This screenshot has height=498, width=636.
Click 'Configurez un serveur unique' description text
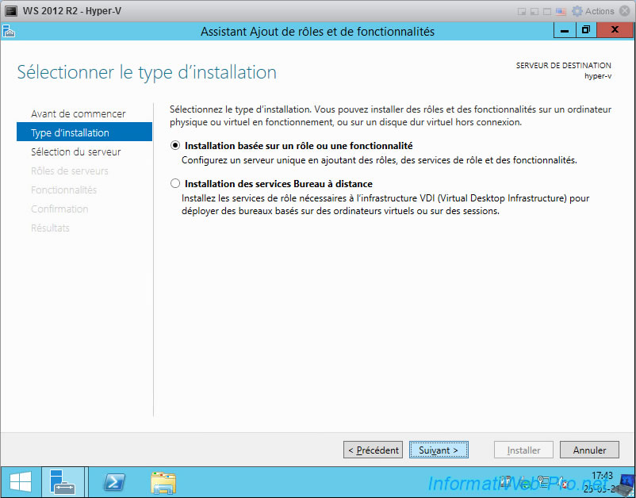[379, 160]
